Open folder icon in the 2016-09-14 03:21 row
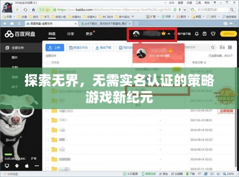 click(54, 159)
